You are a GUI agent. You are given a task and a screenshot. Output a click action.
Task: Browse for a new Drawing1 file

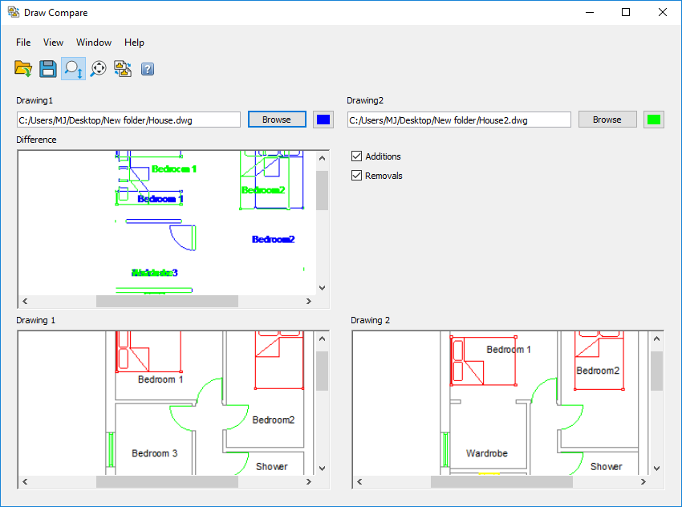pos(277,119)
